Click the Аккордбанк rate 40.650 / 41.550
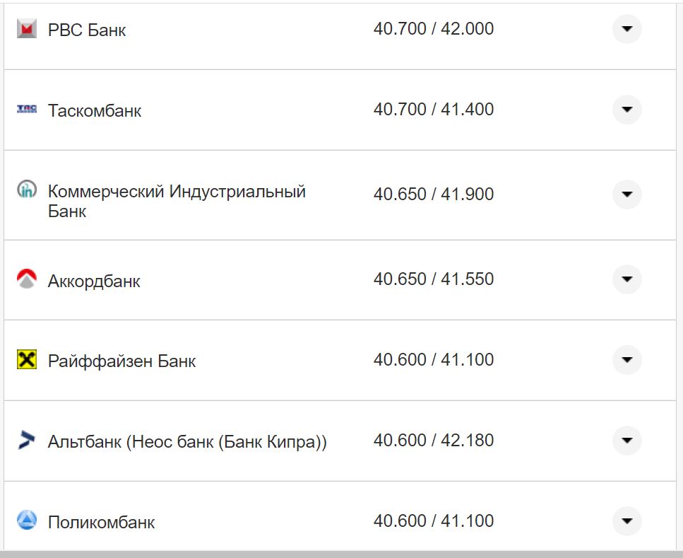683x558 pixels. pos(434,279)
